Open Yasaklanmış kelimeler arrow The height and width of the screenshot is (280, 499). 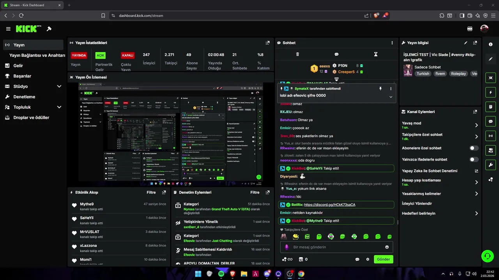tap(476, 194)
